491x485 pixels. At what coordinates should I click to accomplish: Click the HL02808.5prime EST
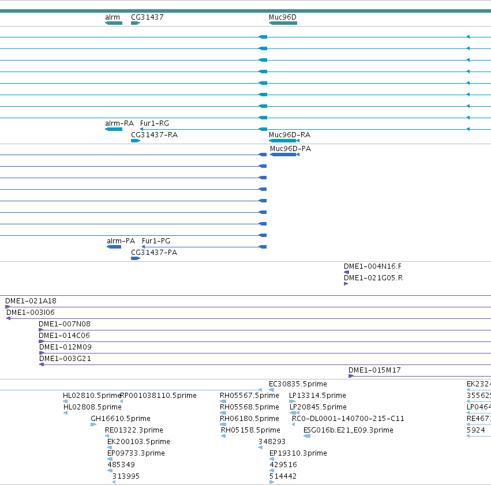point(65,413)
